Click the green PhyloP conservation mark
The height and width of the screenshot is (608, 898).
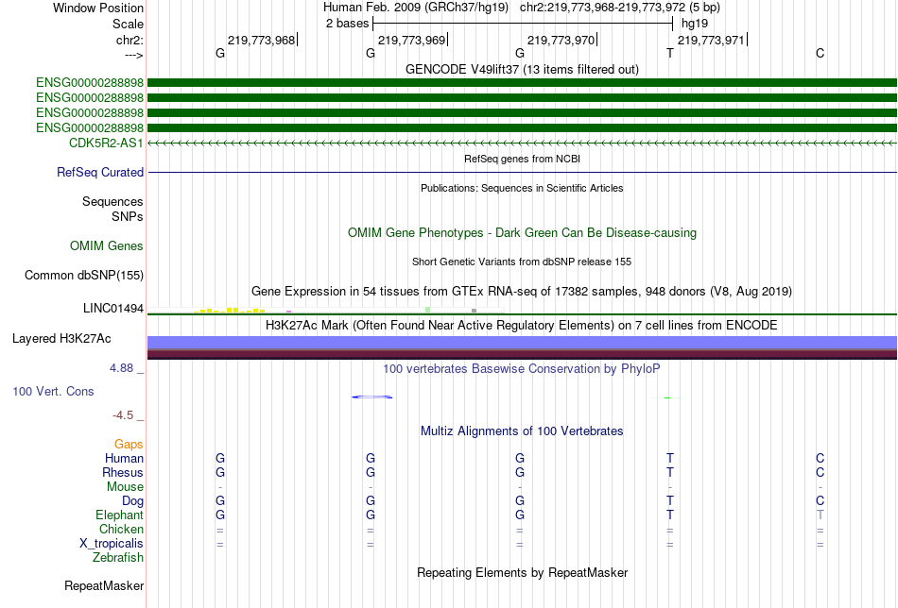click(x=667, y=397)
